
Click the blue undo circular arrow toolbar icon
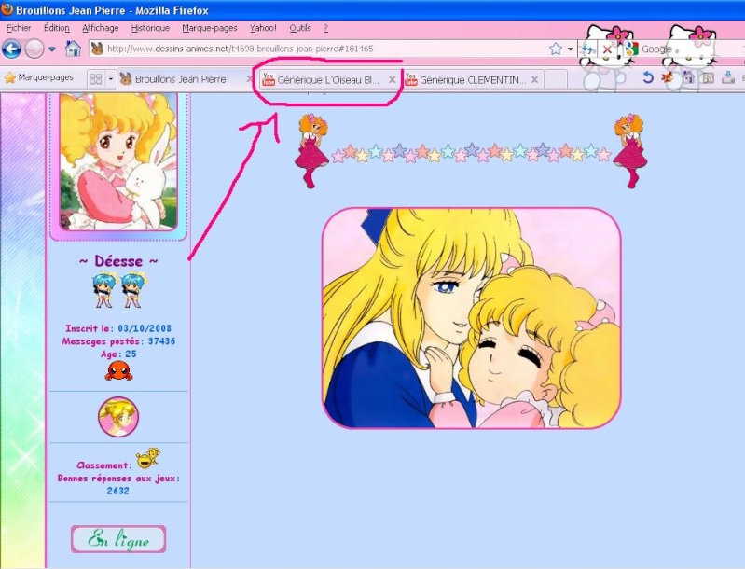click(x=648, y=77)
